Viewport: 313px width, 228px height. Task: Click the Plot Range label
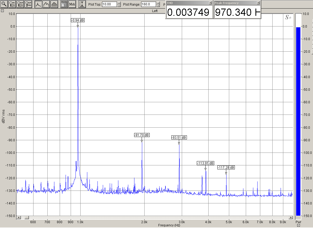(x=131, y=4)
